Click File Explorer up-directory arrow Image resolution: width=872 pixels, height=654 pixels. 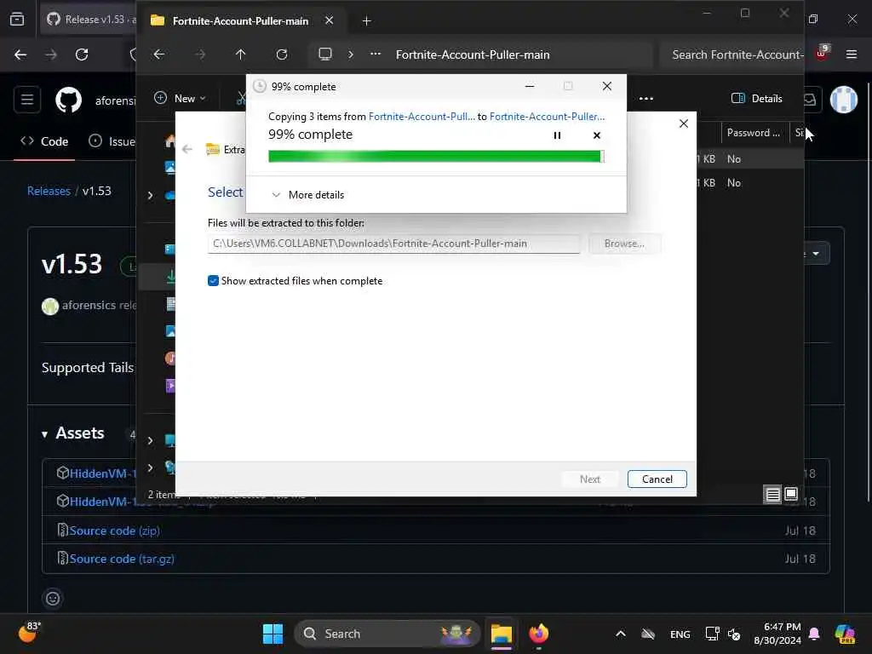(240, 54)
